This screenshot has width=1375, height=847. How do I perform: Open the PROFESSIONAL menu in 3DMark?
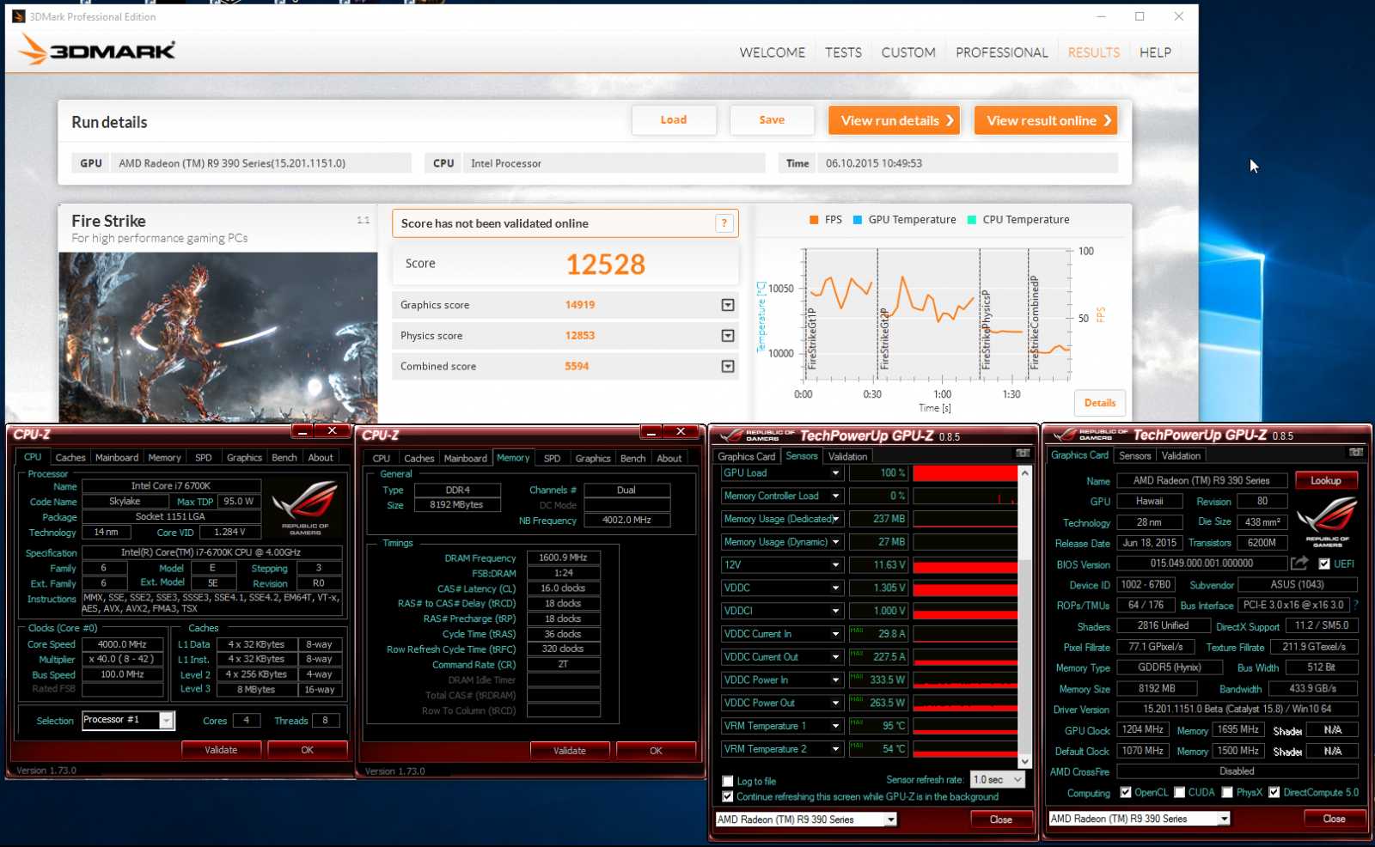coord(1002,52)
